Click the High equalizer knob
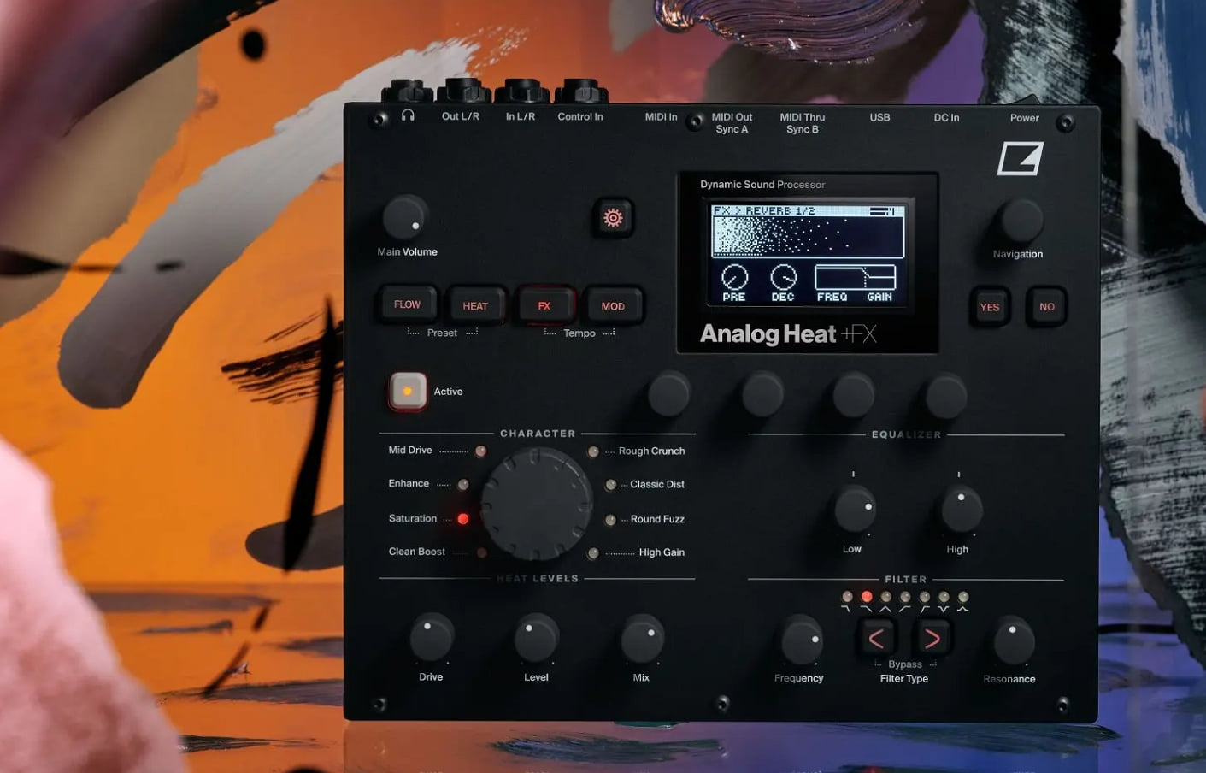Screen dimensions: 1206x773 tap(962, 510)
